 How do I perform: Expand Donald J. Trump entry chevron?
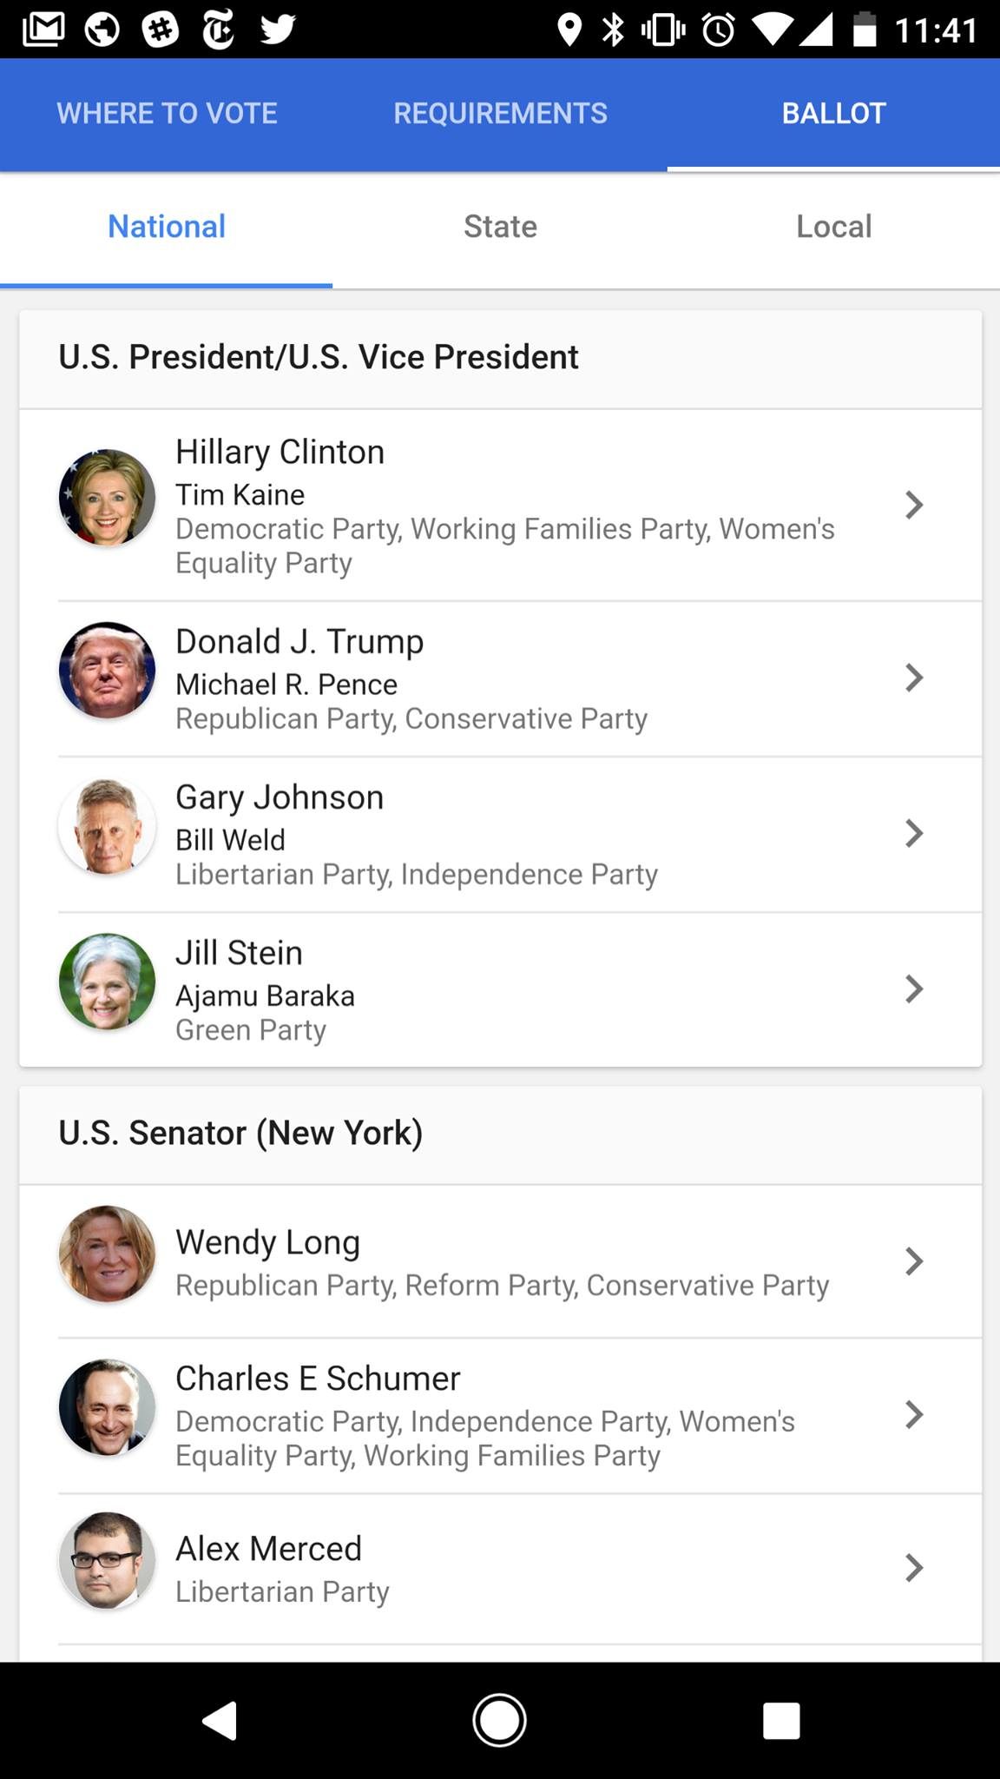913,678
